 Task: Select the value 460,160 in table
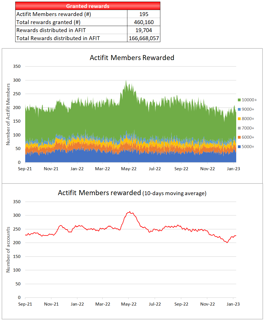tap(144, 22)
